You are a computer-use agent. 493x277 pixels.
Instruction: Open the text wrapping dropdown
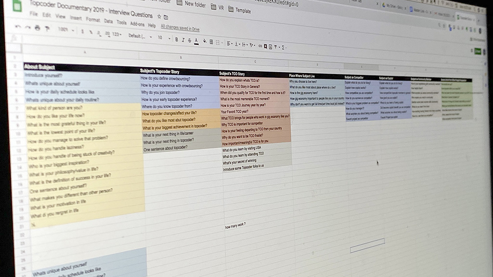click(245, 45)
